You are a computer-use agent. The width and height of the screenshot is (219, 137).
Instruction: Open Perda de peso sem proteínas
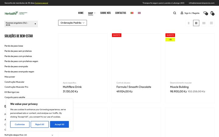point(18,51)
